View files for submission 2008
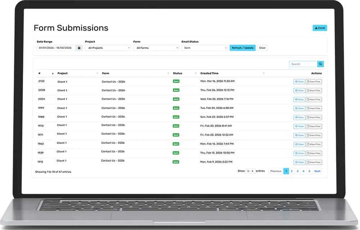Image resolution: width=360 pixels, height=230 pixels. pos(314,91)
